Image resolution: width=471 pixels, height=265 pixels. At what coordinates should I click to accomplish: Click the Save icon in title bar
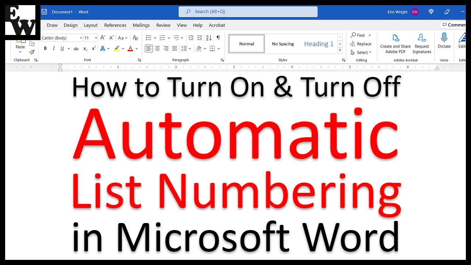click(44, 12)
